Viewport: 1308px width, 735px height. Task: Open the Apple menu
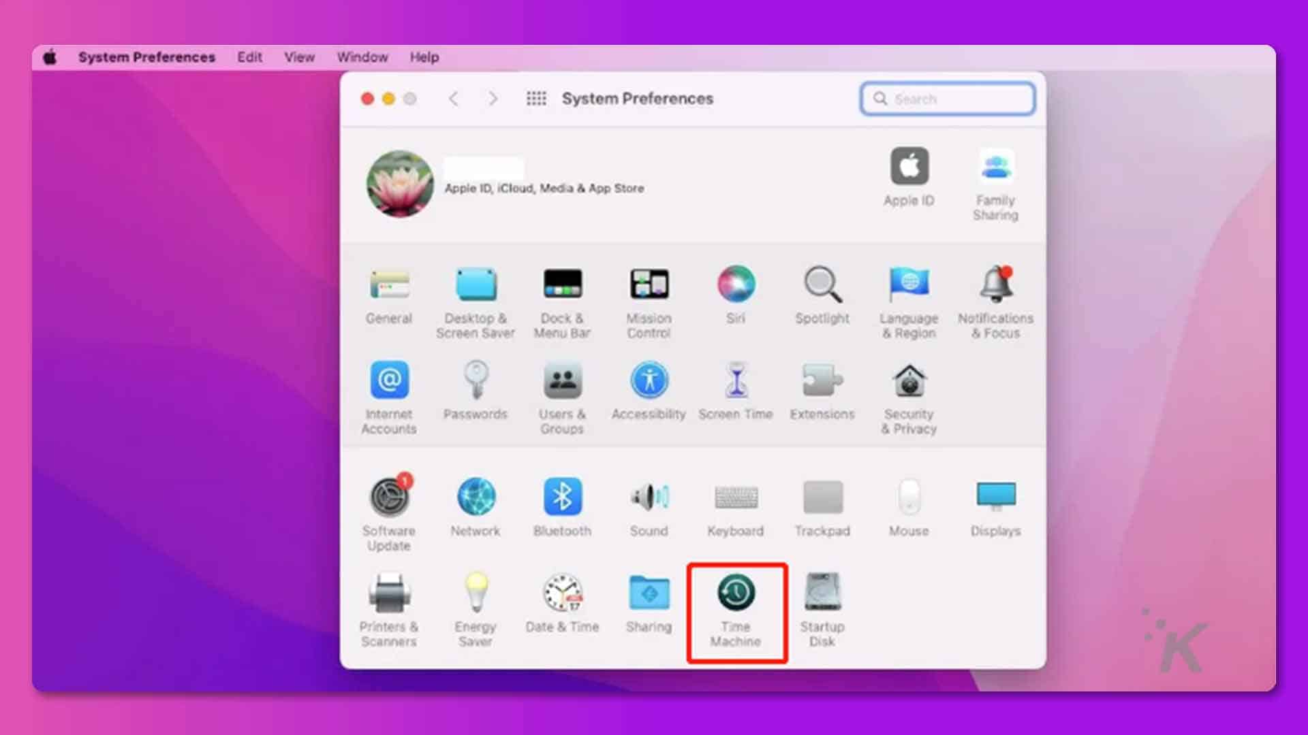coord(48,57)
